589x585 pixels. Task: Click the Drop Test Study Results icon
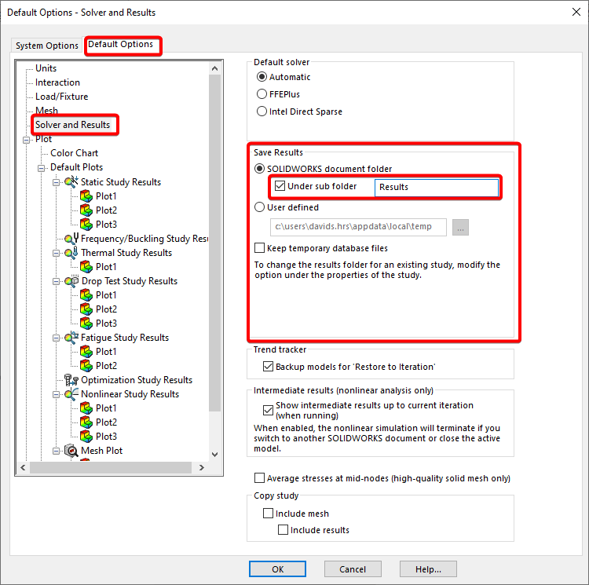coord(71,281)
